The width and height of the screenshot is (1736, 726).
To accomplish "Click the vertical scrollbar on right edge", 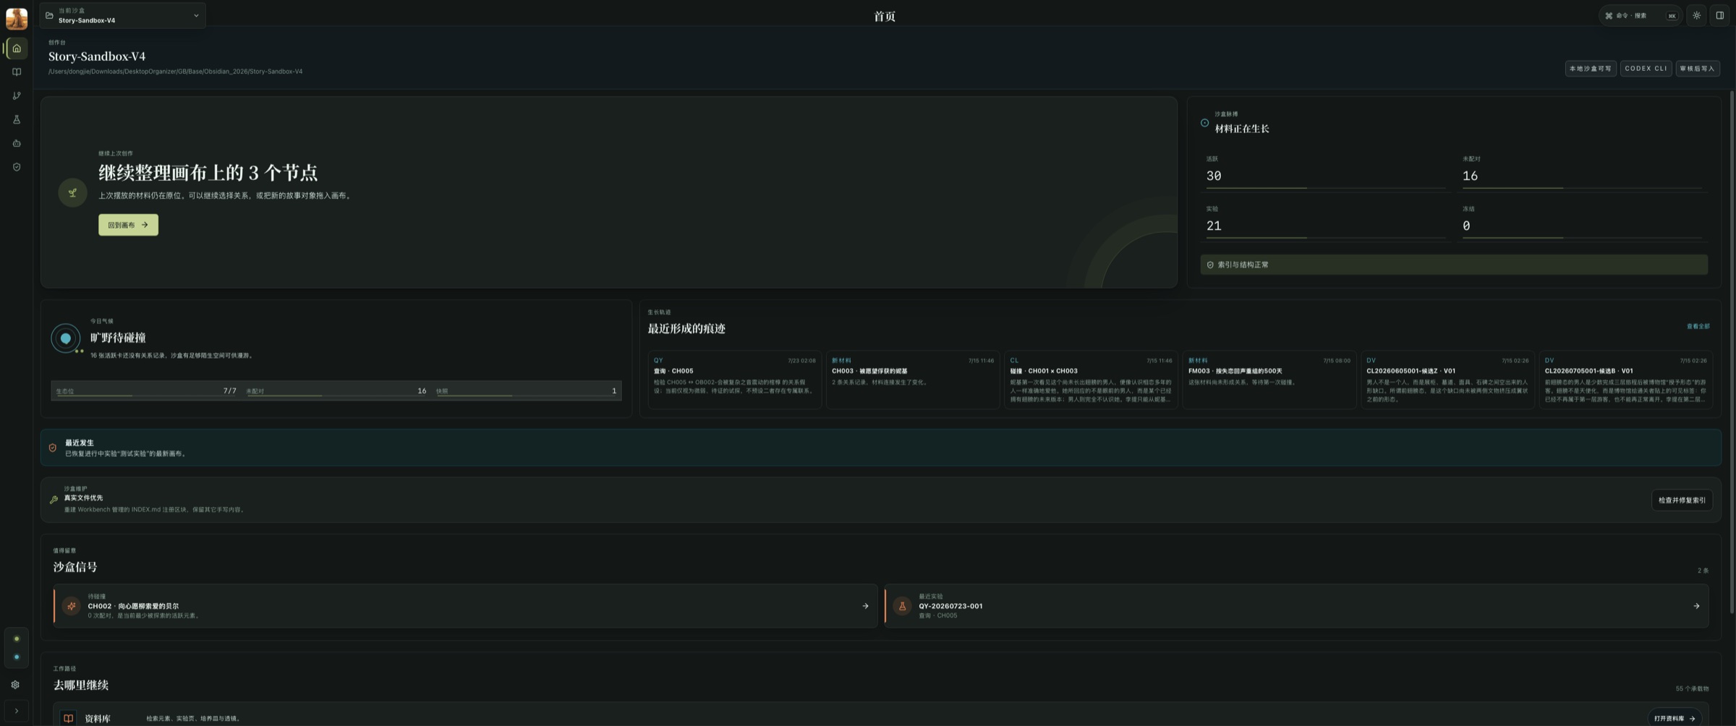I will coord(1731,352).
